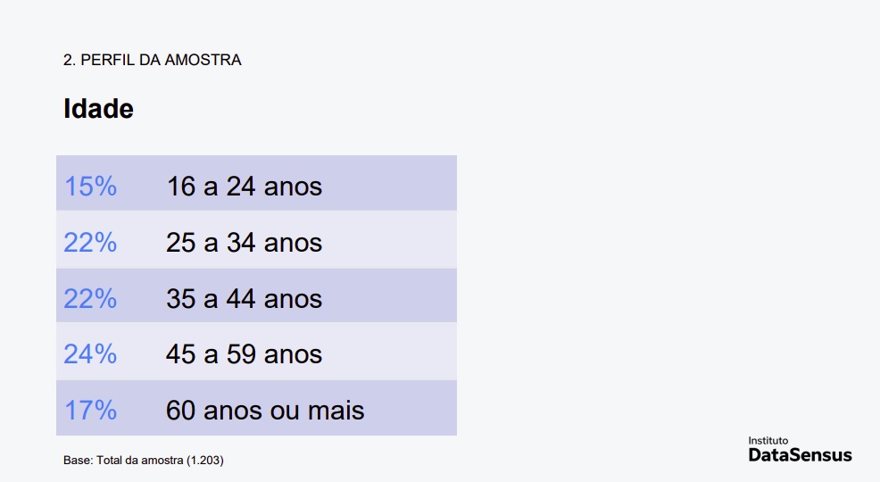Select the '35 a 44 anos' row
The height and width of the screenshot is (482, 880).
tap(256, 295)
